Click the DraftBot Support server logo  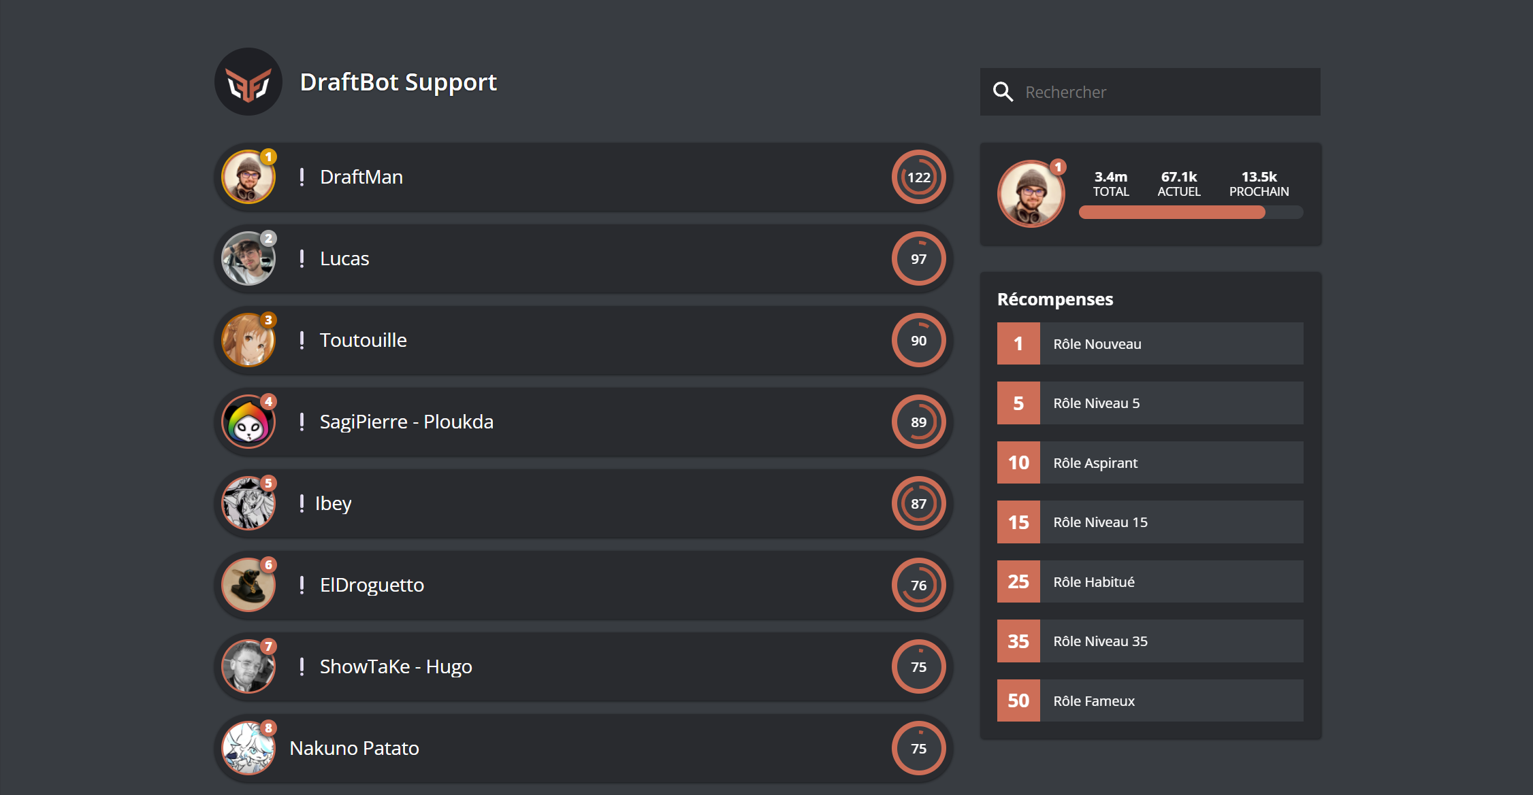248,81
